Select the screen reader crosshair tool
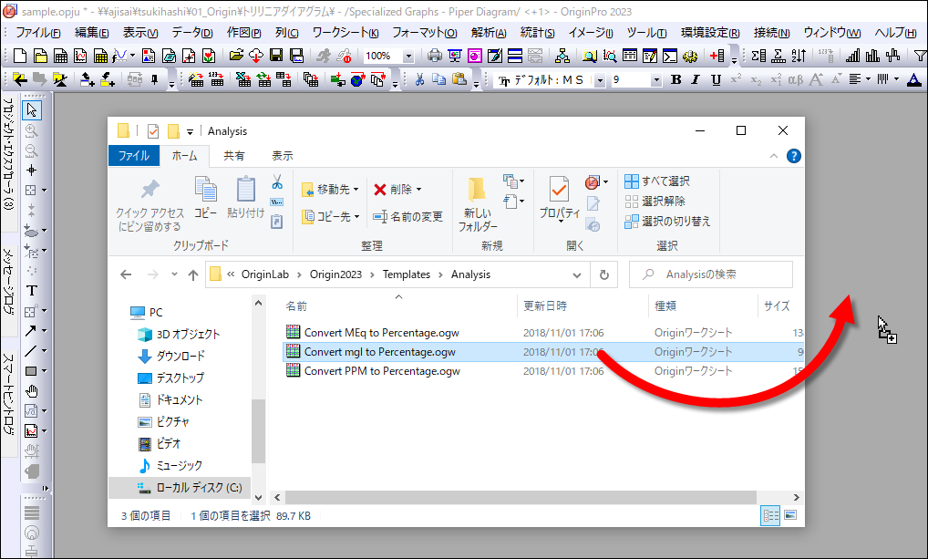928x559 pixels. tap(31, 171)
